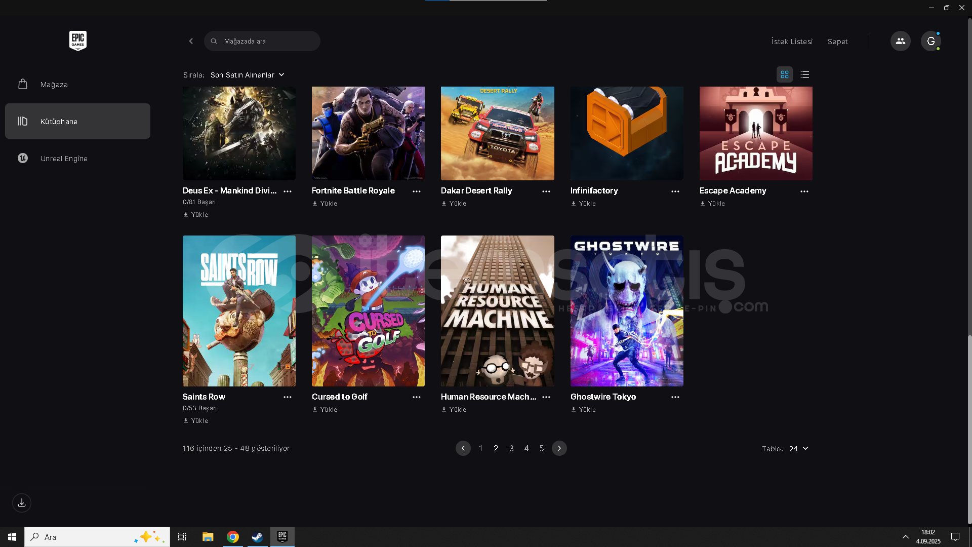
Task: Open options menu for Ghostwire Tokyo
Action: coord(675,397)
